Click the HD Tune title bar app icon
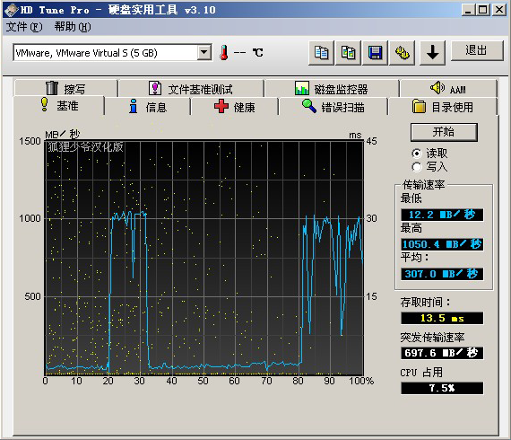This screenshot has width=511, height=440. click(11, 10)
